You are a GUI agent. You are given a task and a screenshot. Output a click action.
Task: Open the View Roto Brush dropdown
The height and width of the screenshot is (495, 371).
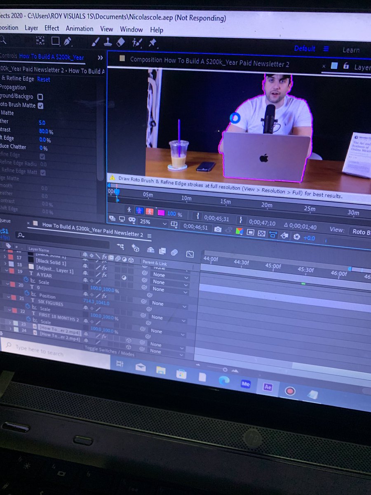pyautogui.click(x=361, y=232)
